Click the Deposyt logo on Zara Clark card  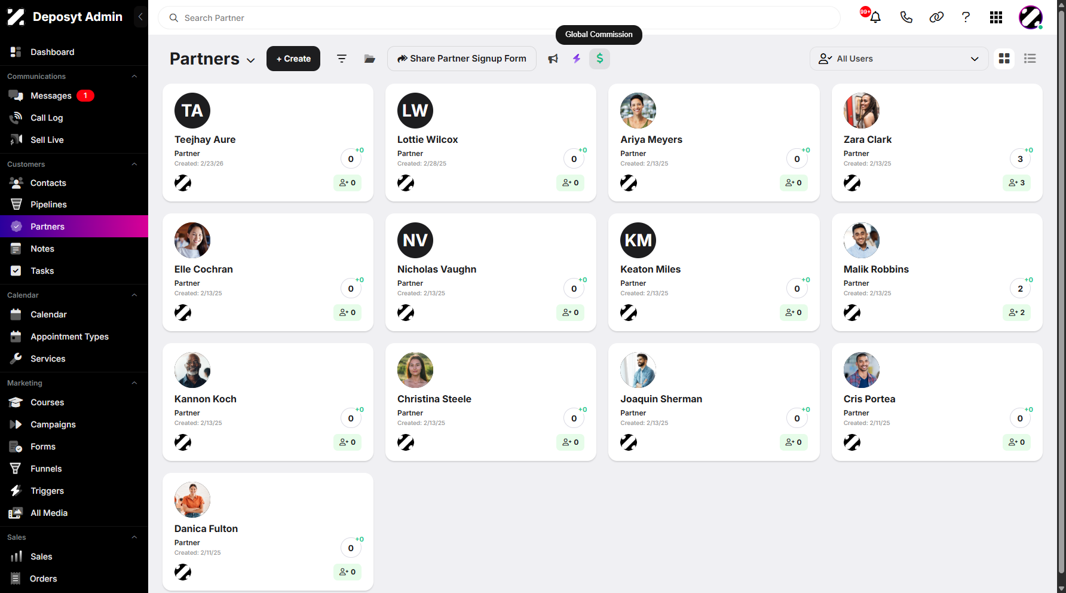click(852, 183)
